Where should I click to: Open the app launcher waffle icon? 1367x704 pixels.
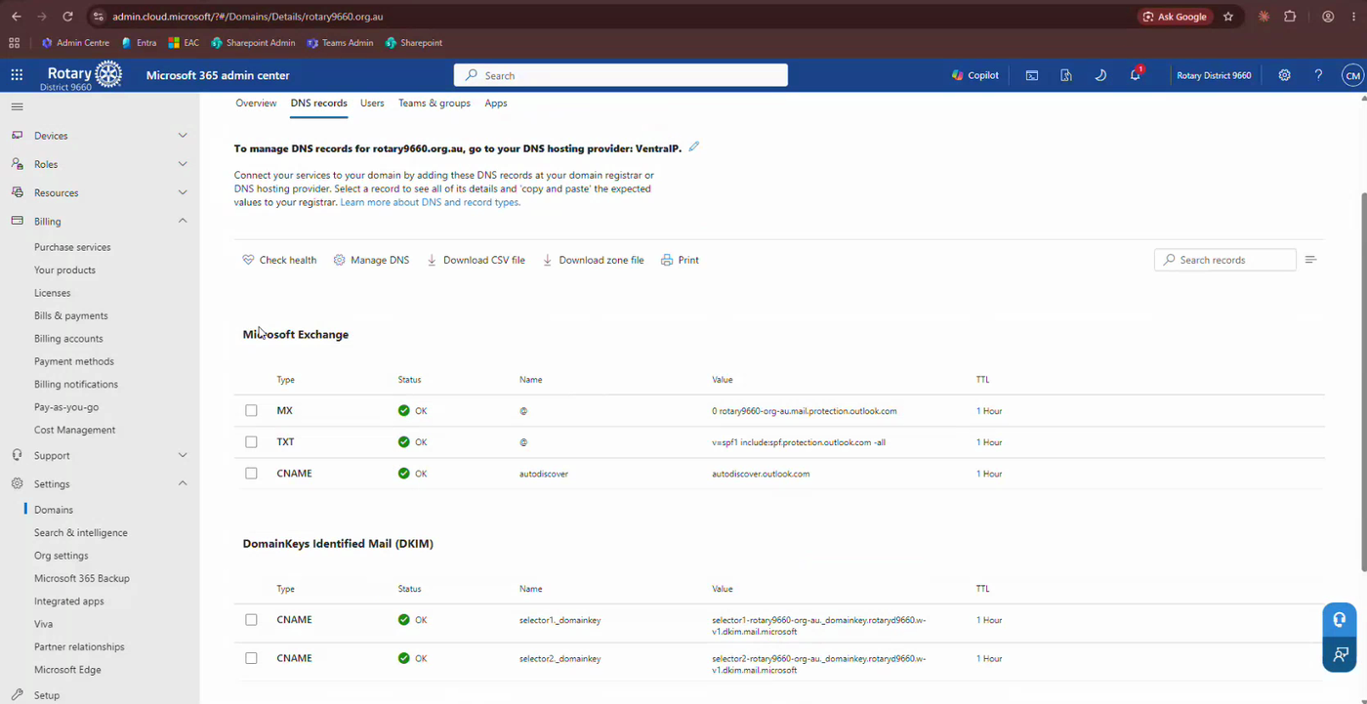(x=17, y=75)
